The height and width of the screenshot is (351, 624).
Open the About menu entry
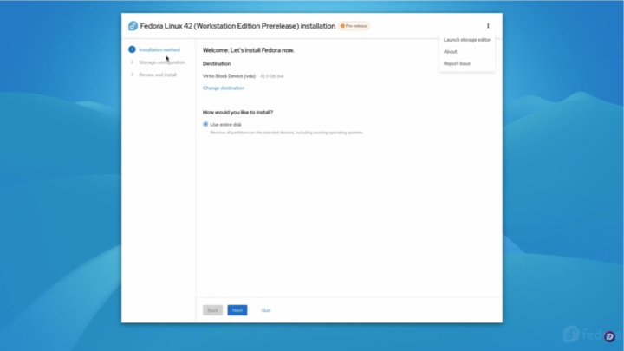(451, 51)
